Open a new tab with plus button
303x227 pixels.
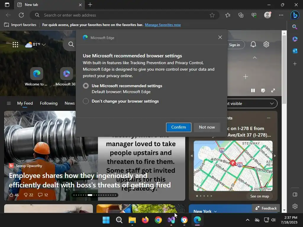(90, 5)
